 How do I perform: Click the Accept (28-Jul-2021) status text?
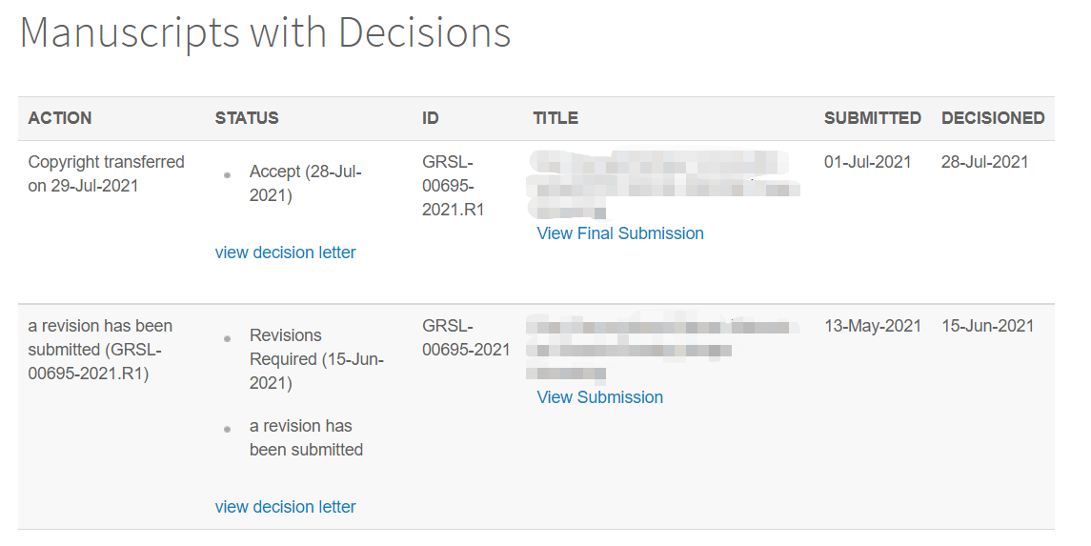(x=305, y=183)
